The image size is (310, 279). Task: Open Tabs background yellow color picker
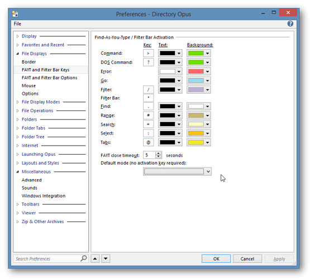tap(199, 142)
